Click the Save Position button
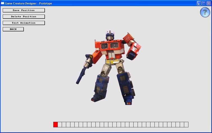The width and height of the screenshot is (212, 133). click(x=24, y=10)
